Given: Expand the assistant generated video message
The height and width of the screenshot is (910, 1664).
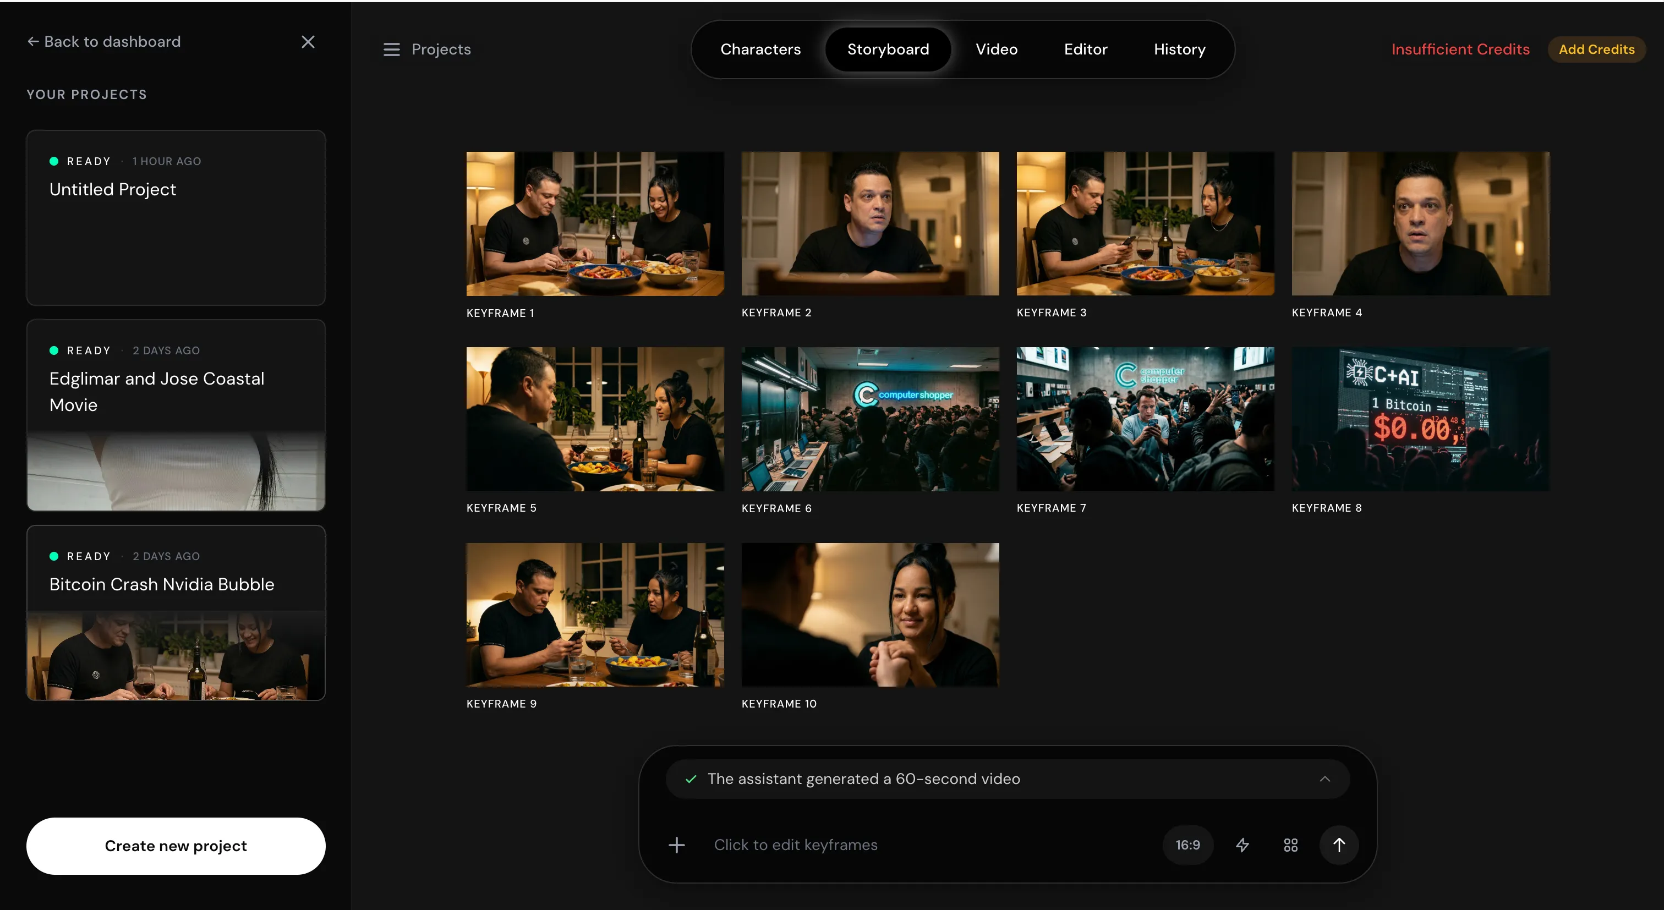Looking at the screenshot, I should pos(1324,779).
